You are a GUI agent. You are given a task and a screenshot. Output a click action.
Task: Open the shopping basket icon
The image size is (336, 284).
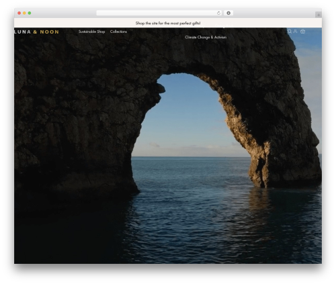point(302,32)
